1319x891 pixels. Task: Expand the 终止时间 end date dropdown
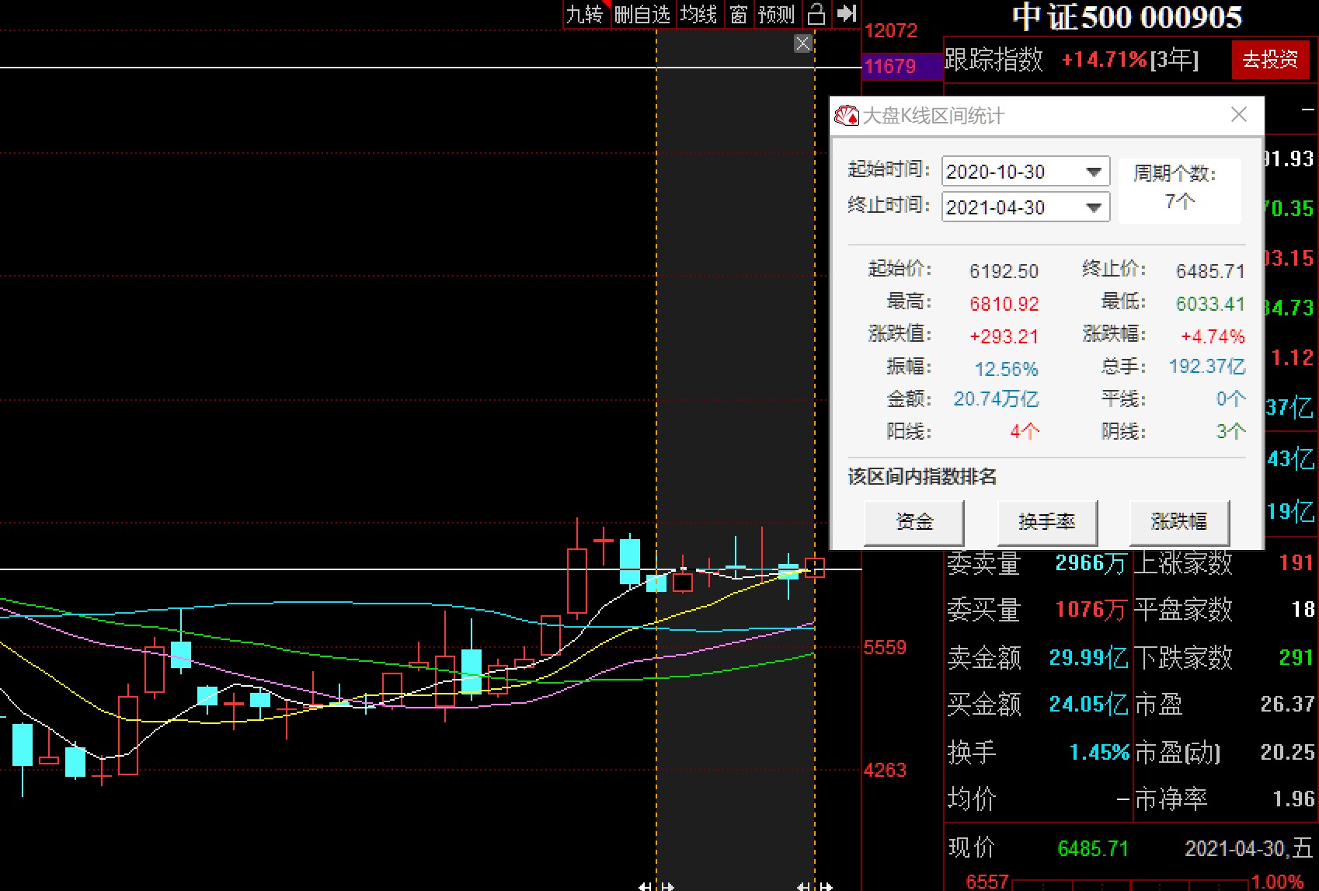1094,207
